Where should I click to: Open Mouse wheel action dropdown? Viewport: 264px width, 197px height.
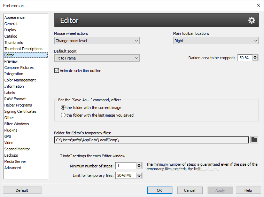[97, 41]
